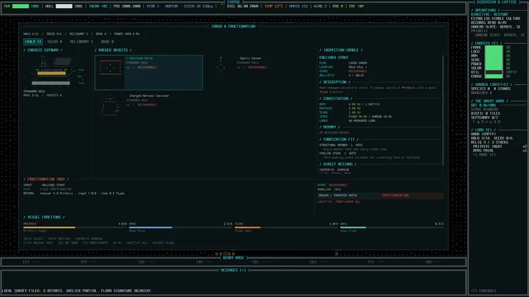
Task: Click the Tejas fraction bar
Action: coord(286,227)
